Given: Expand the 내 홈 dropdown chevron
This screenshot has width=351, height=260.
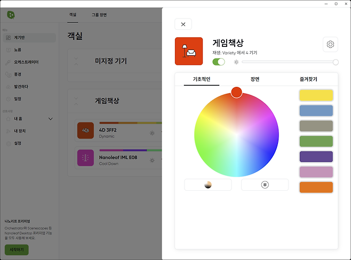Looking at the screenshot, I should 51,118.
